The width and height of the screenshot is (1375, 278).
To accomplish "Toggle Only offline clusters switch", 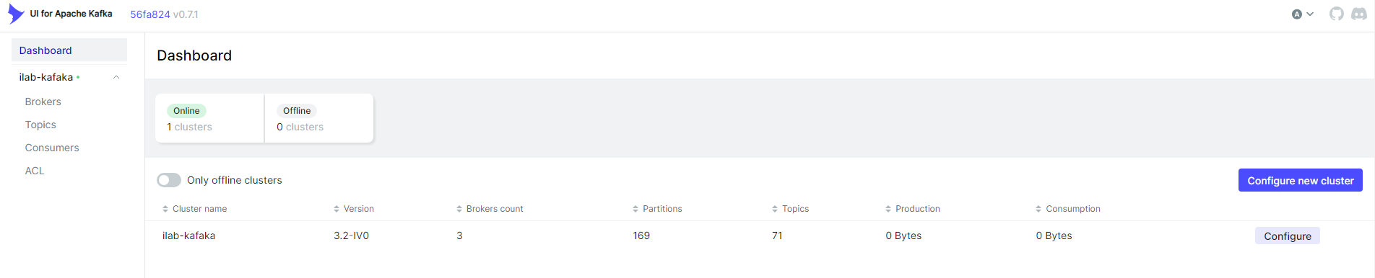I will tap(169, 180).
